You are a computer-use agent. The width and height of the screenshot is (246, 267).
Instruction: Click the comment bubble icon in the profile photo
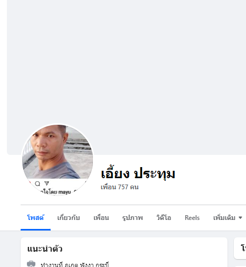[37, 183]
